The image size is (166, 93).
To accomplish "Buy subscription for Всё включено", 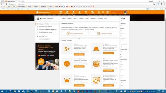I will [x=108, y=71].
